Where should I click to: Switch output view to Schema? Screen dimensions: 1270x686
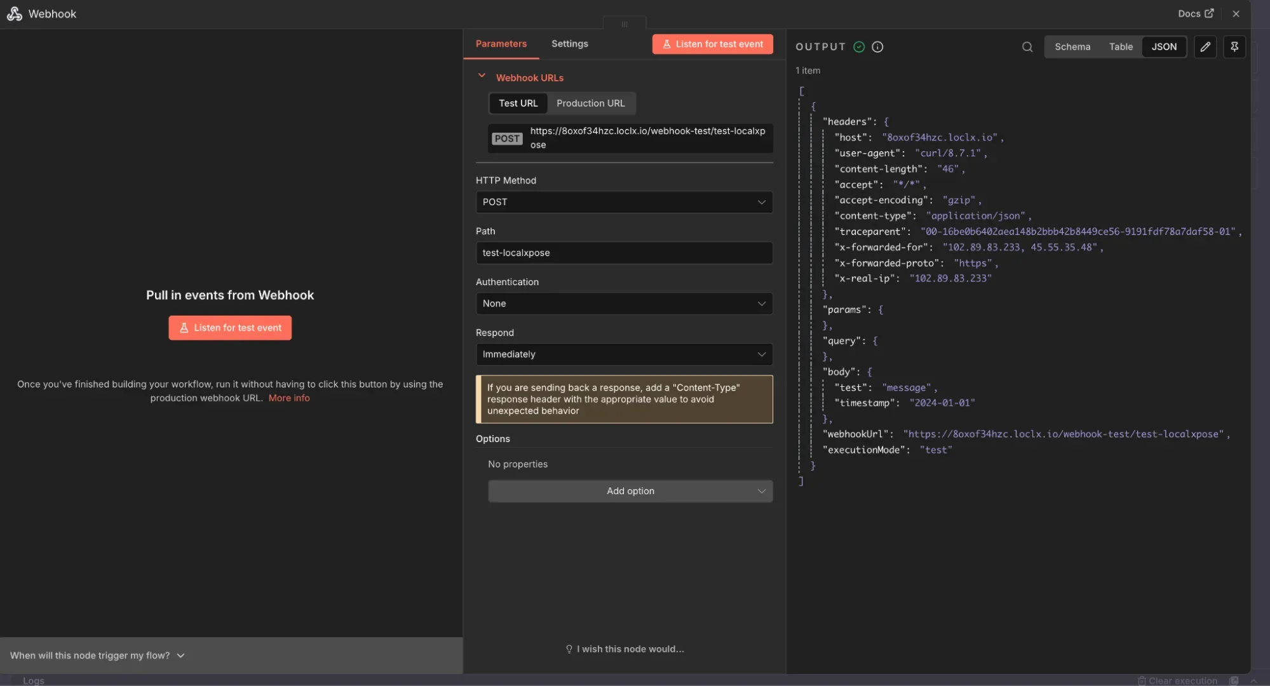pos(1072,46)
